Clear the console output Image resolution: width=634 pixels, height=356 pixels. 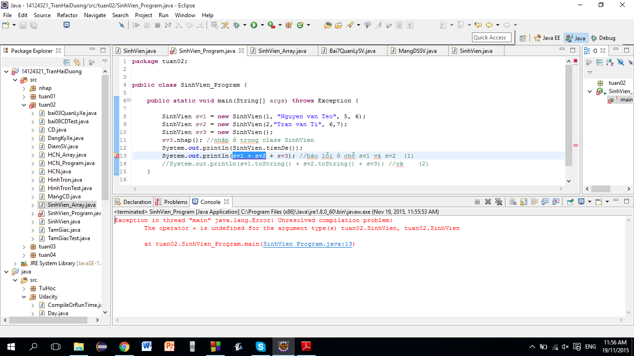[512, 202]
